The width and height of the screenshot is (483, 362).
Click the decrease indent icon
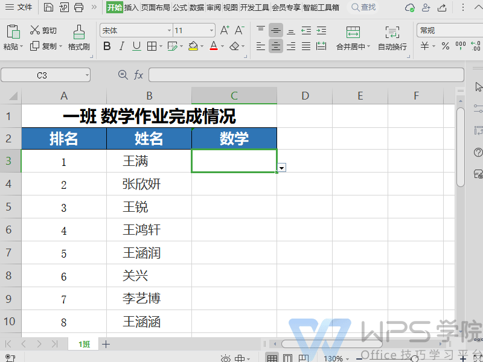pos(306,30)
